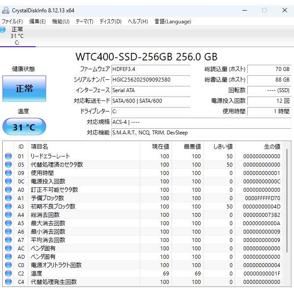
Task: Click the 最悪値 column header
Action: [x=187, y=147]
